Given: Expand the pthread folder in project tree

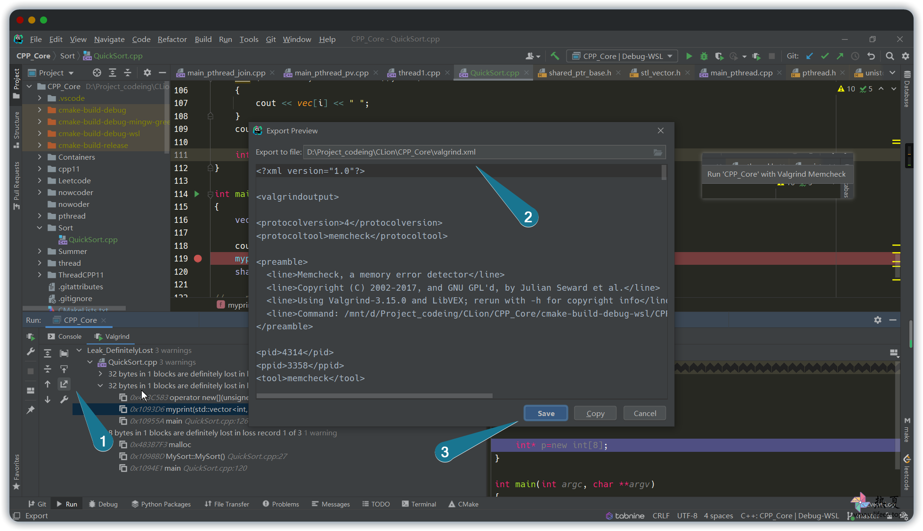Looking at the screenshot, I should point(40,216).
